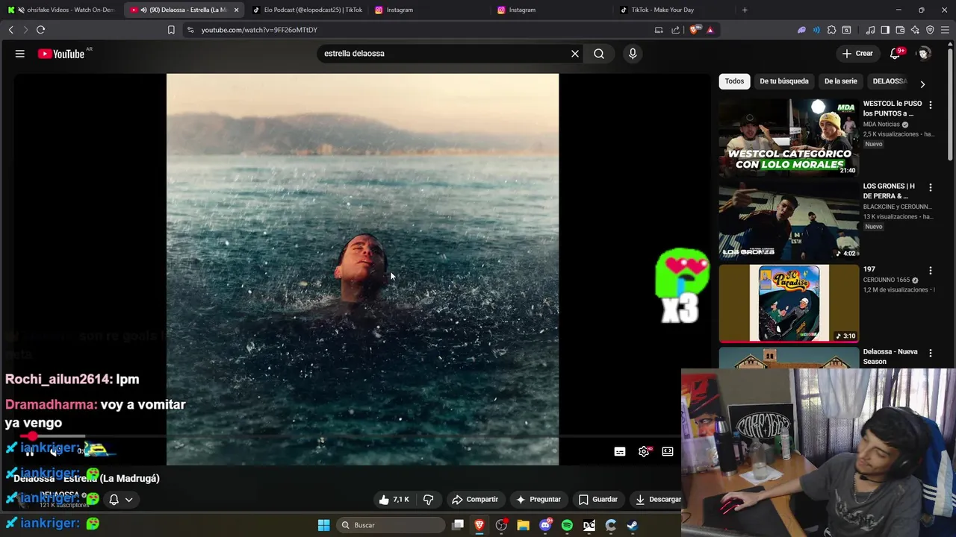The width and height of the screenshot is (956, 537).
Task: Open Brave Leo AI sparkle icon
Action: (x=915, y=30)
